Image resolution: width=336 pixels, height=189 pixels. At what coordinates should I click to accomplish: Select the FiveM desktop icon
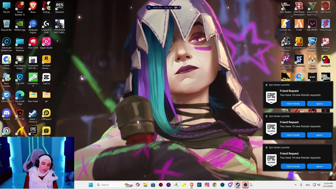[x=299, y=25]
